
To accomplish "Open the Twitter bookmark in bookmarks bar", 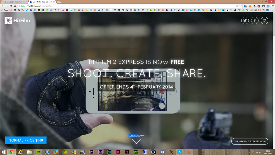I will pyautogui.click(x=27, y=10).
